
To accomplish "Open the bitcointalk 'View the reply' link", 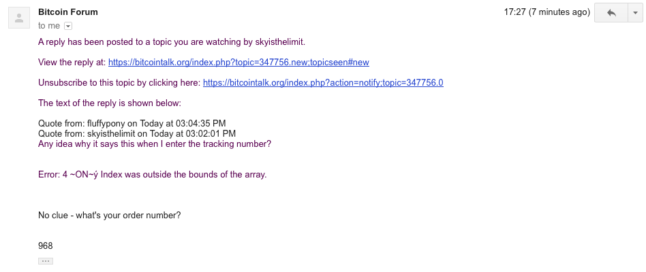I will [x=239, y=63].
